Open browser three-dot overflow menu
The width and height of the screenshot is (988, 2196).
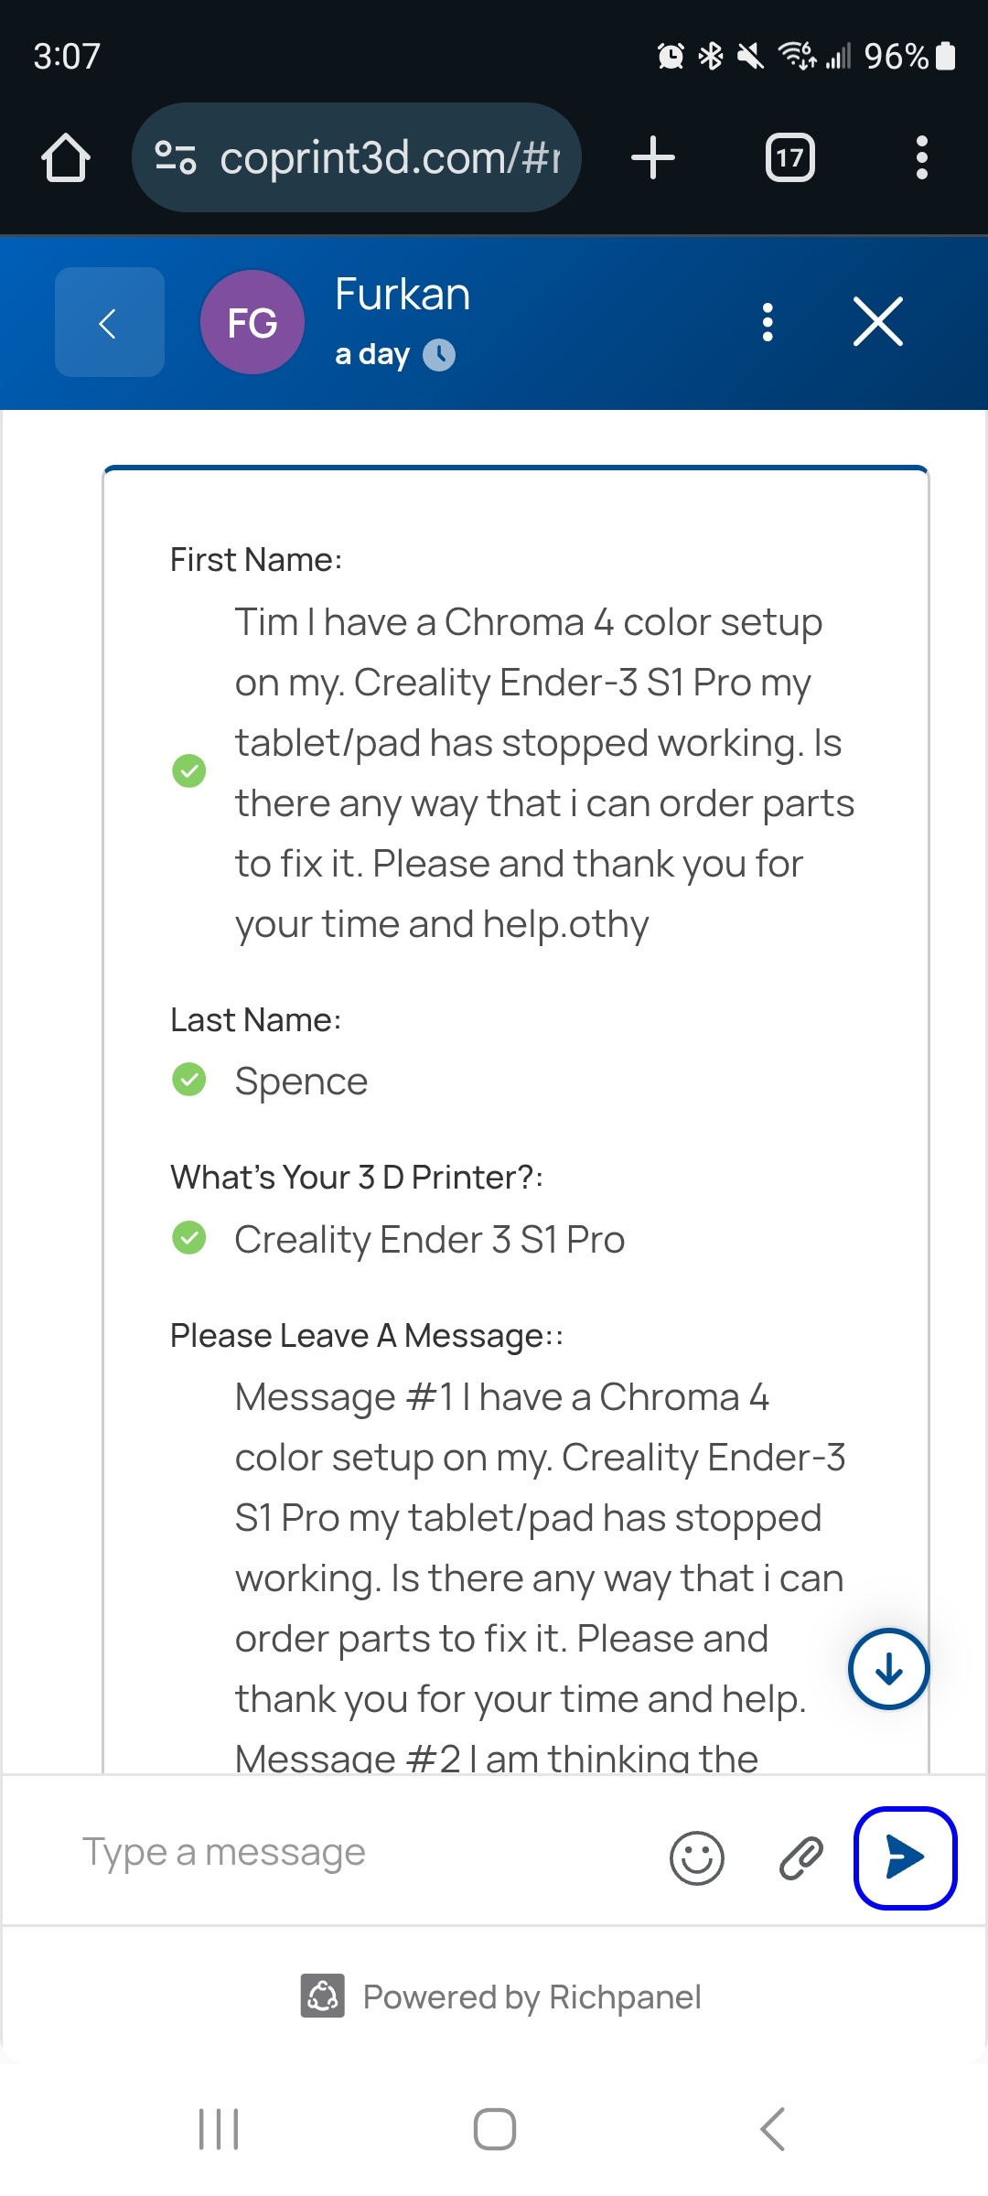pyautogui.click(x=921, y=158)
